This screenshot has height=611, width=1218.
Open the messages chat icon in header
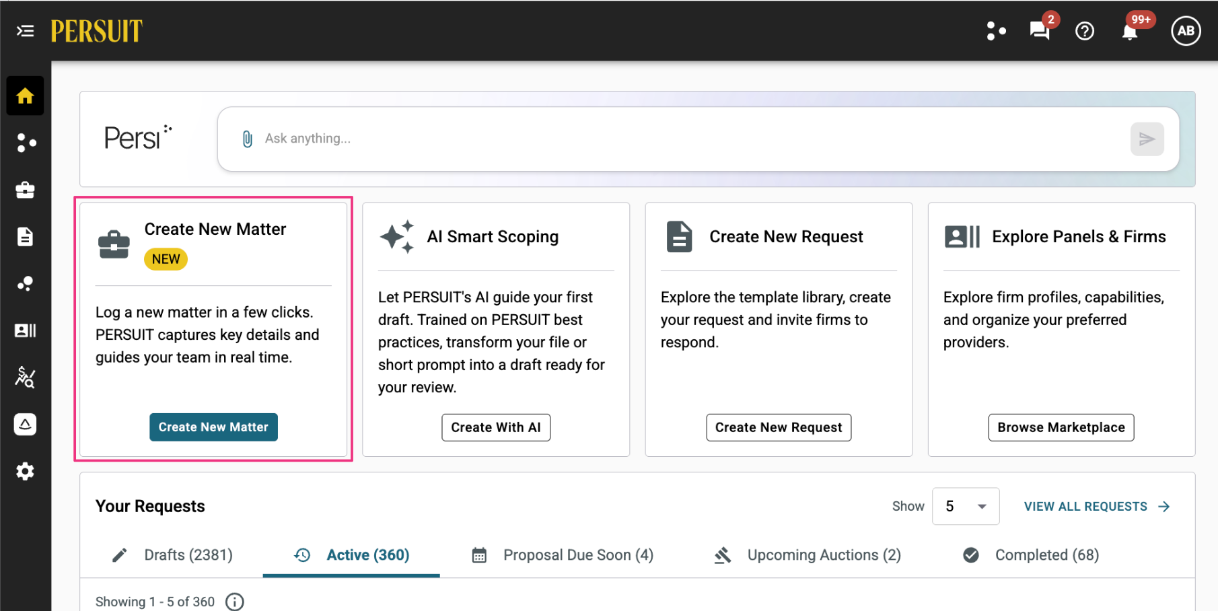pos(1040,31)
